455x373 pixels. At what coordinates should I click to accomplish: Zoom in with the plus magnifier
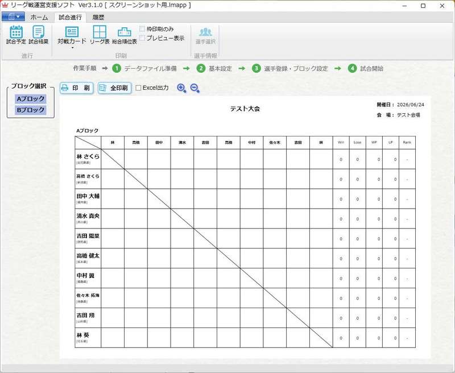tap(181, 88)
